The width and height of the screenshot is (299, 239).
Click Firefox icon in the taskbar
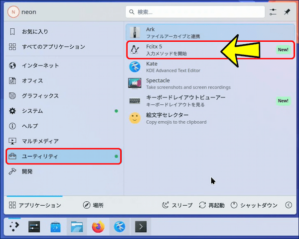pyautogui.click(x=98, y=227)
